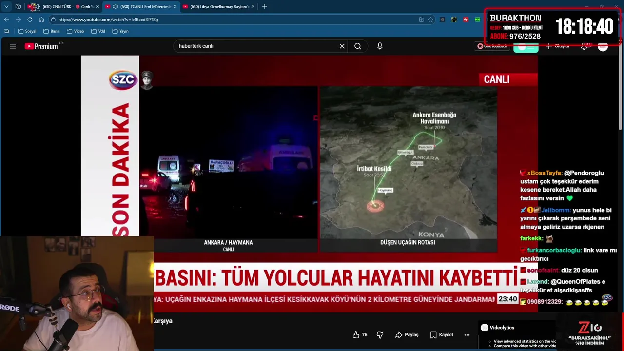Go forward in browser history
Image resolution: width=624 pixels, height=351 pixels.
pyautogui.click(x=18, y=19)
